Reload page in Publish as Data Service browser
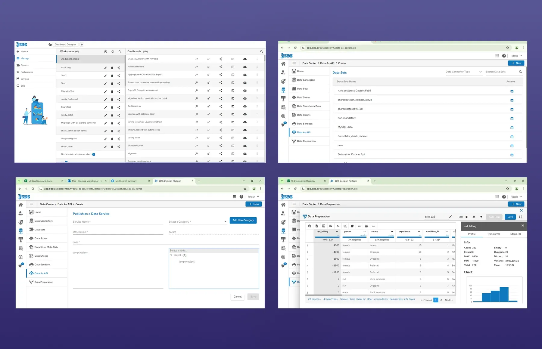 click(x=33, y=189)
